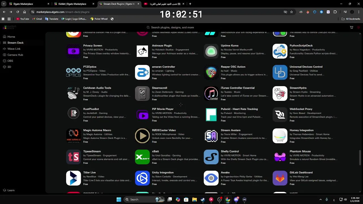This screenshot has width=363, height=204.
Task: Click the browser address bar
Action: (x=159, y=12)
